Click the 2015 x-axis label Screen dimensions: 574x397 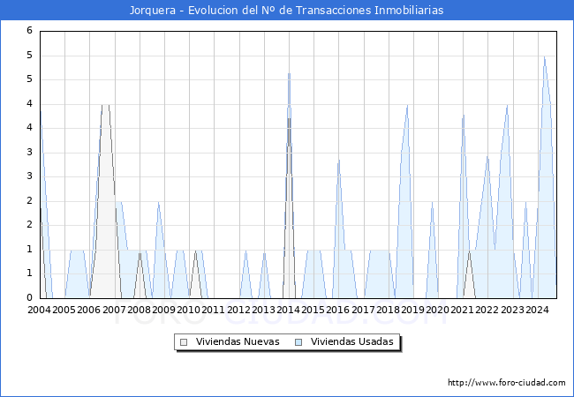pyautogui.click(x=313, y=310)
